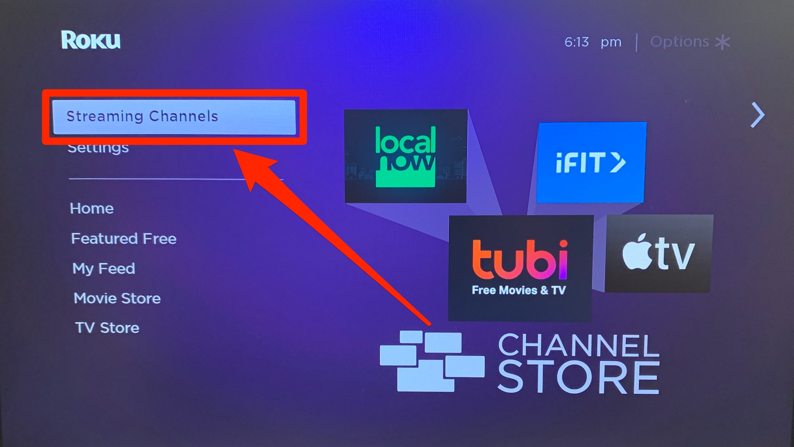
Task: Open the Local Now channel
Action: [404, 153]
